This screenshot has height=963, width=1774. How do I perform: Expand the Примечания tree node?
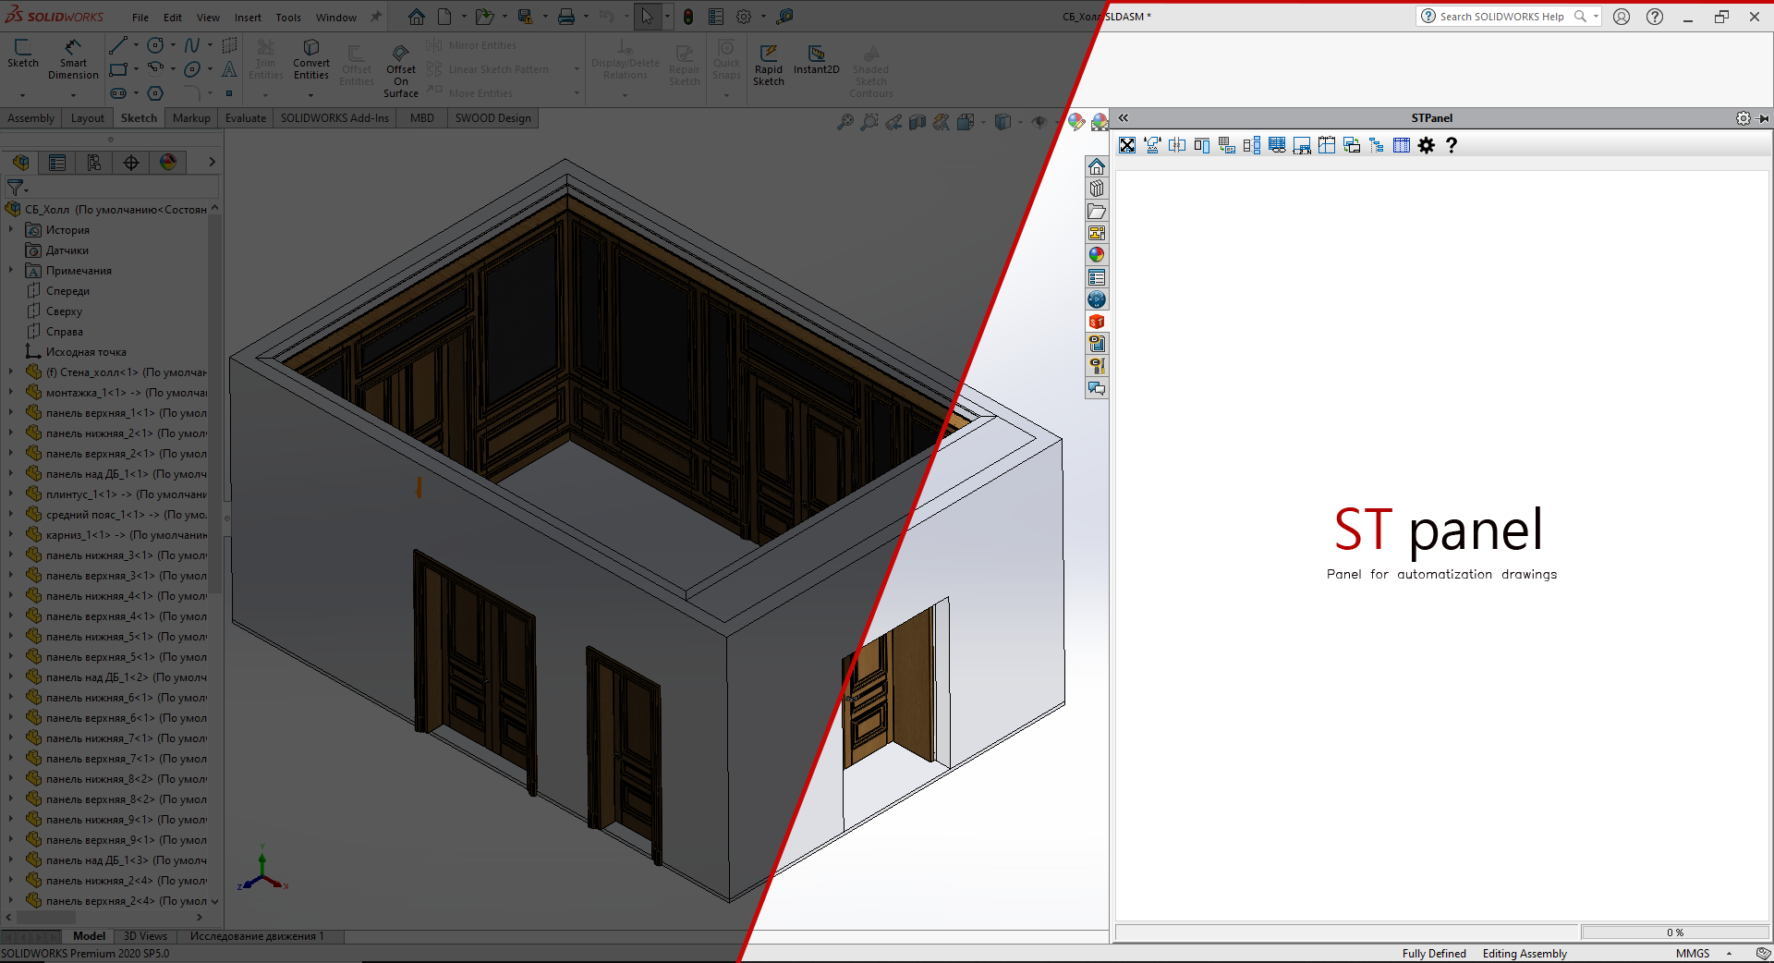pyautogui.click(x=11, y=270)
